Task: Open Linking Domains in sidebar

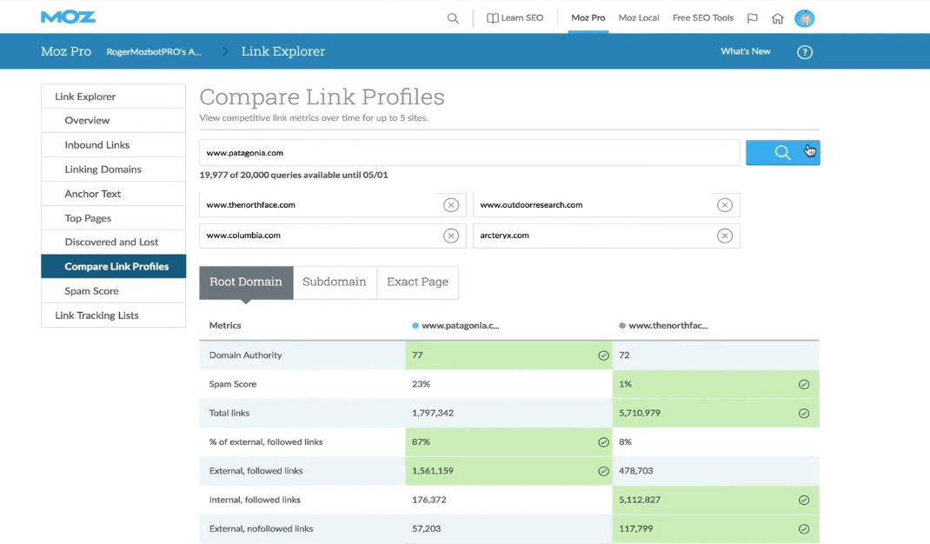Action: [x=113, y=169]
